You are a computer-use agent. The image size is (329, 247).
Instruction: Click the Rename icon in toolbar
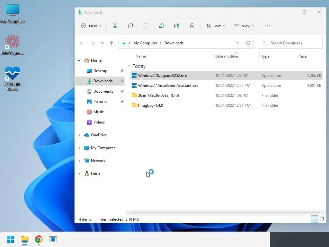(x=161, y=26)
